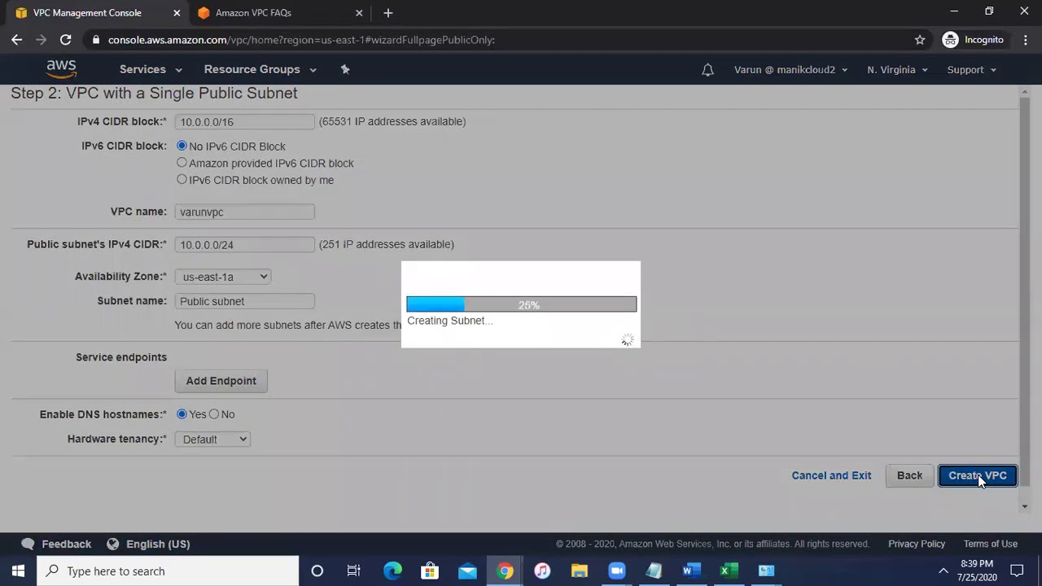Expand the Resource Groups menu
This screenshot has width=1042, height=586.
coord(260,69)
